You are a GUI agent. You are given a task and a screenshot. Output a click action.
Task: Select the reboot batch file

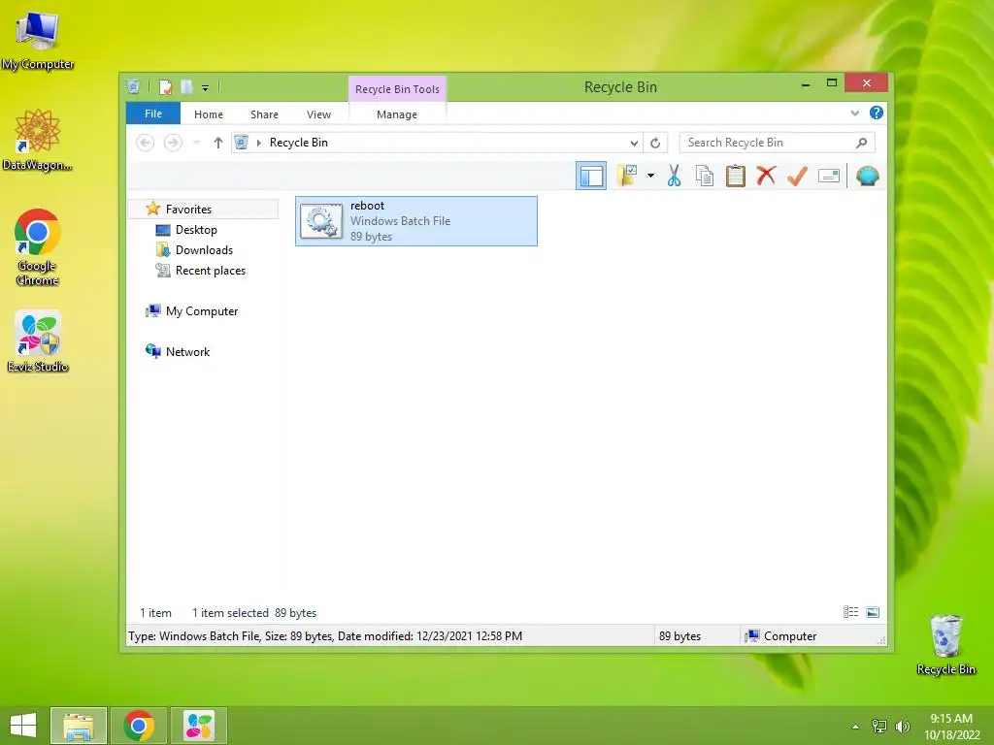(415, 221)
